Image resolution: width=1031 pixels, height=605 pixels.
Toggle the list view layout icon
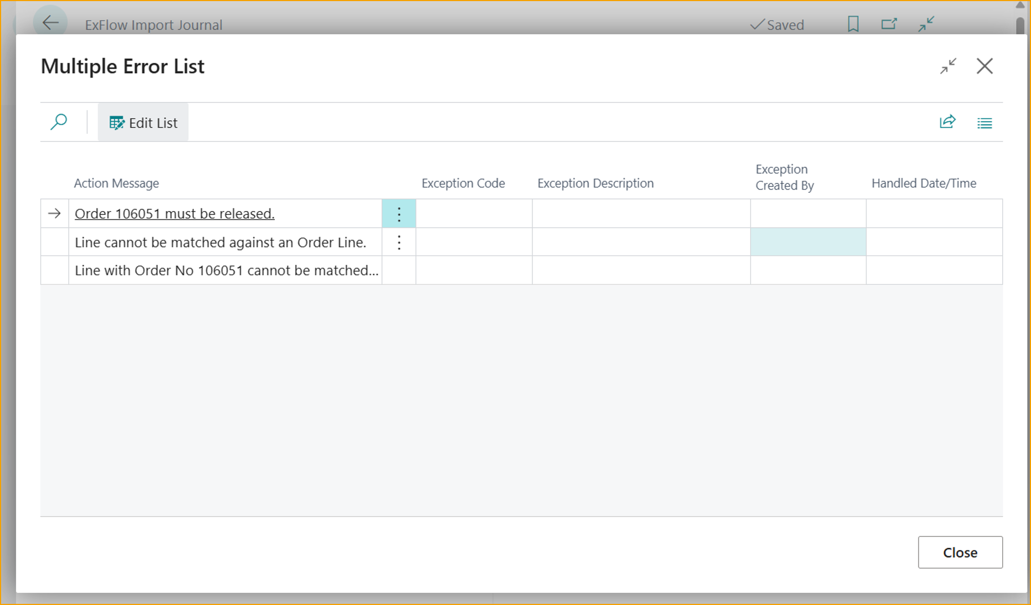(984, 122)
